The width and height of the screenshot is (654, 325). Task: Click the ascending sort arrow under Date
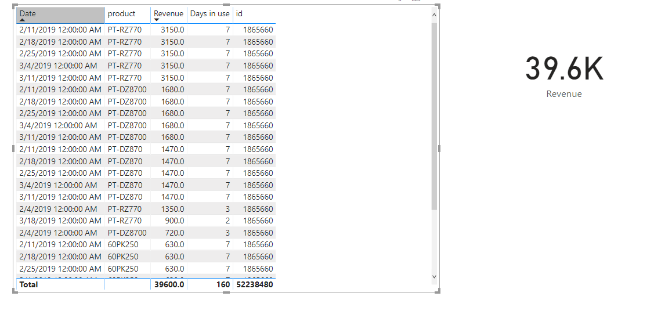click(x=23, y=20)
